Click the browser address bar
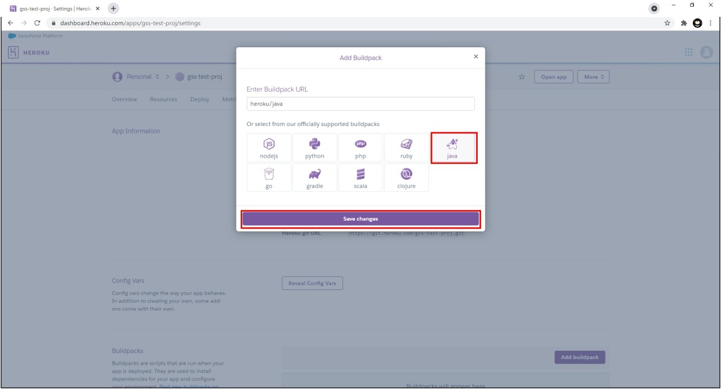This screenshot has height=389, width=721. tap(355, 23)
